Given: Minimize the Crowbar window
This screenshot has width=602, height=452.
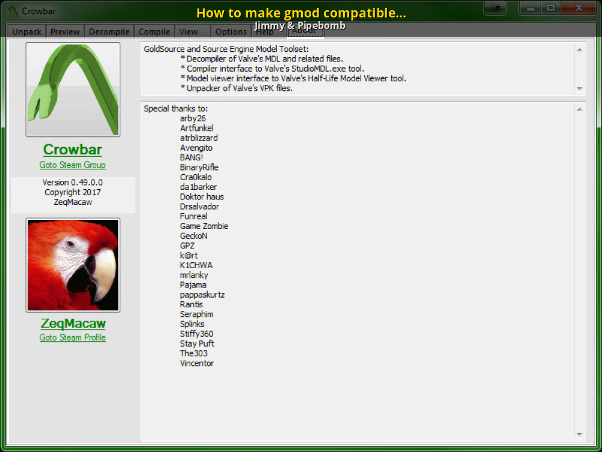Looking at the screenshot, I should click(x=529, y=8).
